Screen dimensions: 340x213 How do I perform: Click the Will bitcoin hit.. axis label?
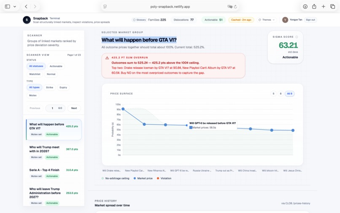(270, 170)
